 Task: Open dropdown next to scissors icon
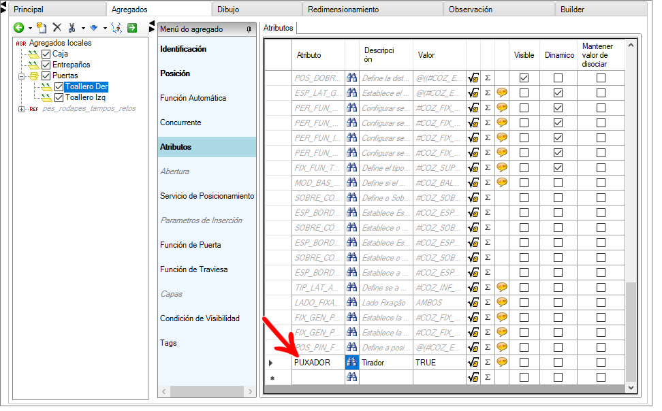pos(83,29)
